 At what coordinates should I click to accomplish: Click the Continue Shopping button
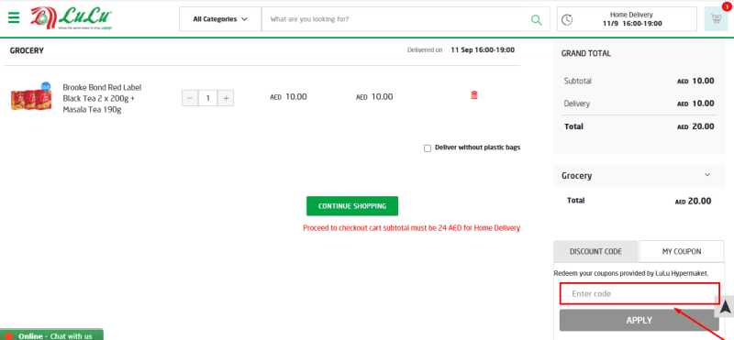pyautogui.click(x=352, y=206)
